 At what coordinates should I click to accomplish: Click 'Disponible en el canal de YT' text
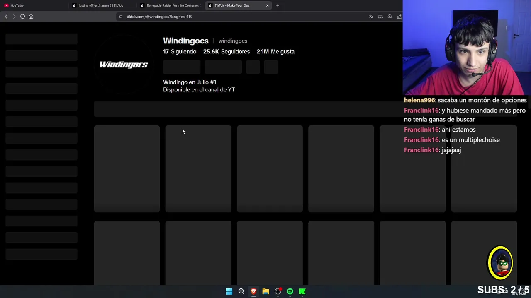[199, 89]
